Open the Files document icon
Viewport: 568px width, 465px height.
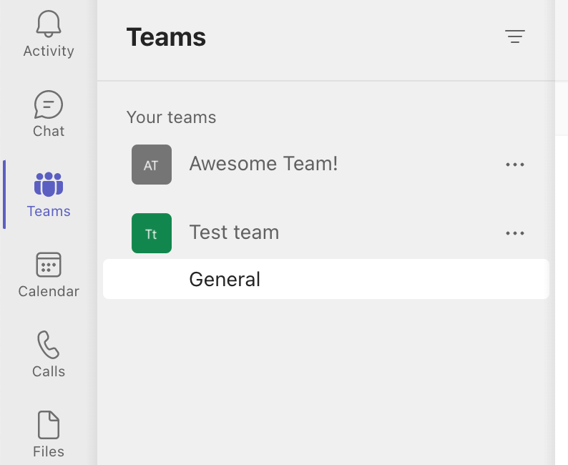click(x=49, y=425)
